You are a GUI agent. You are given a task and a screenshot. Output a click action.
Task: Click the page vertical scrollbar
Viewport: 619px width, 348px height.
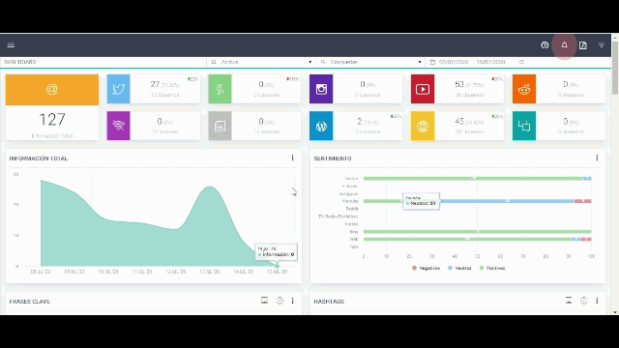point(615,174)
